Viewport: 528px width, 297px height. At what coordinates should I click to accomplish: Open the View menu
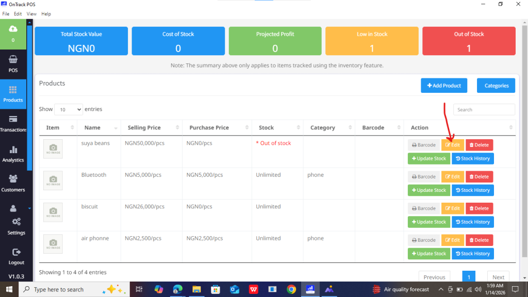(x=31, y=13)
